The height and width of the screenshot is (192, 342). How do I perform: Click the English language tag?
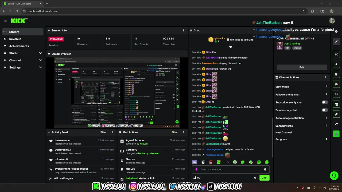(x=297, y=48)
